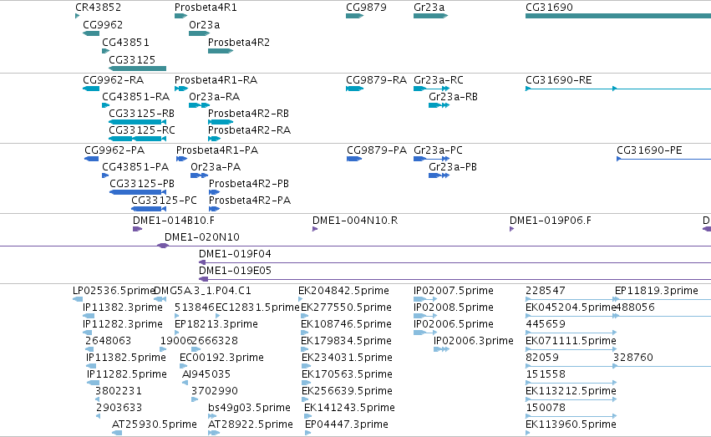This screenshot has height=437, width=711.
Task: Select protein CG33125-PB
Action: [x=138, y=192]
